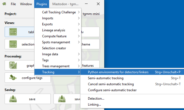The width and height of the screenshot is (184, 110).
Task: Click the partly hidden features button
Action: (x=90, y=64)
